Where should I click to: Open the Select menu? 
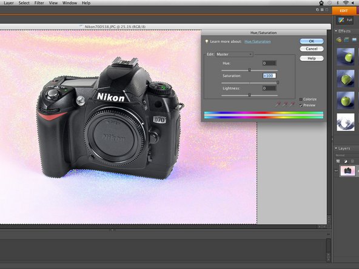(24, 3)
